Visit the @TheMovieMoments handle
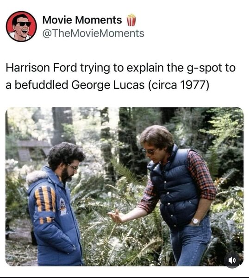249x278 pixels. coord(93,33)
